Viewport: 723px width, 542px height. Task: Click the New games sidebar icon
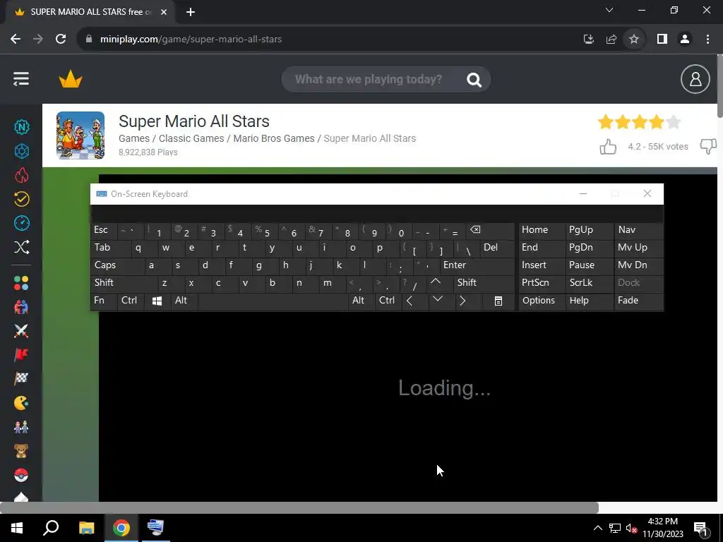coord(22,127)
